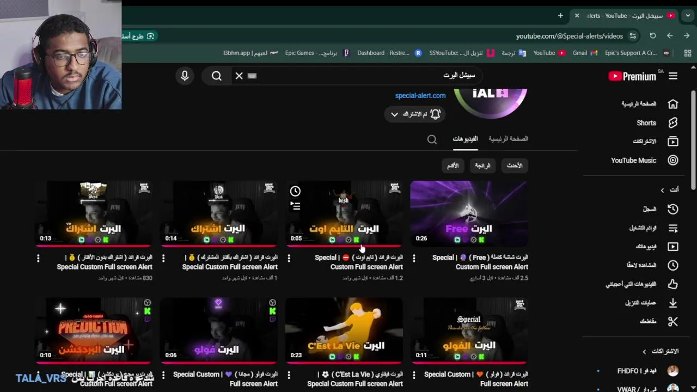This screenshot has height=392, width=697.
Task: Open the YouTube hamburger guide menu
Action: click(673, 76)
